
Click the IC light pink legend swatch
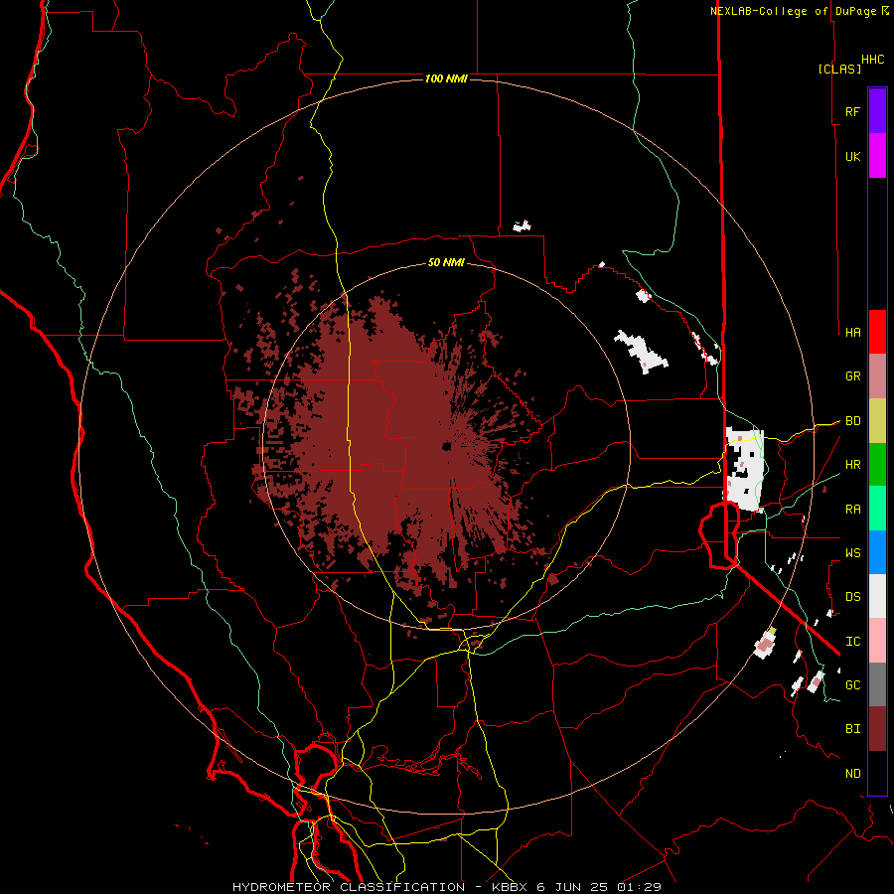click(877, 641)
